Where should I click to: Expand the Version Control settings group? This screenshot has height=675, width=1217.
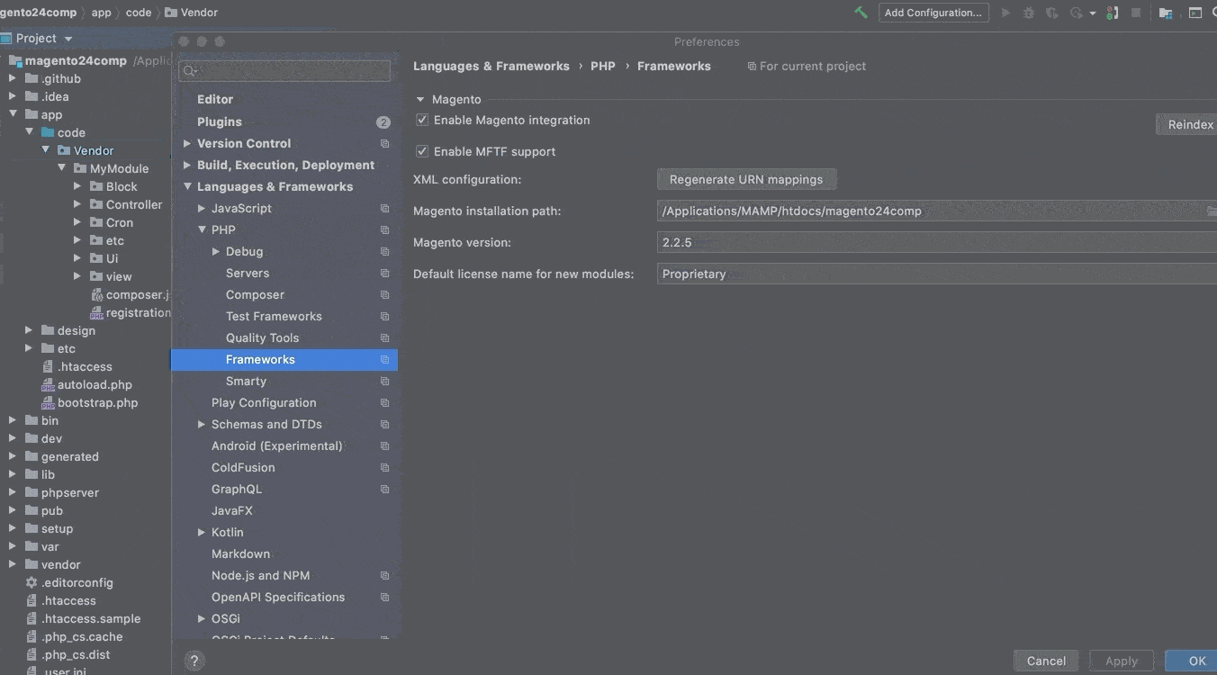coord(187,143)
